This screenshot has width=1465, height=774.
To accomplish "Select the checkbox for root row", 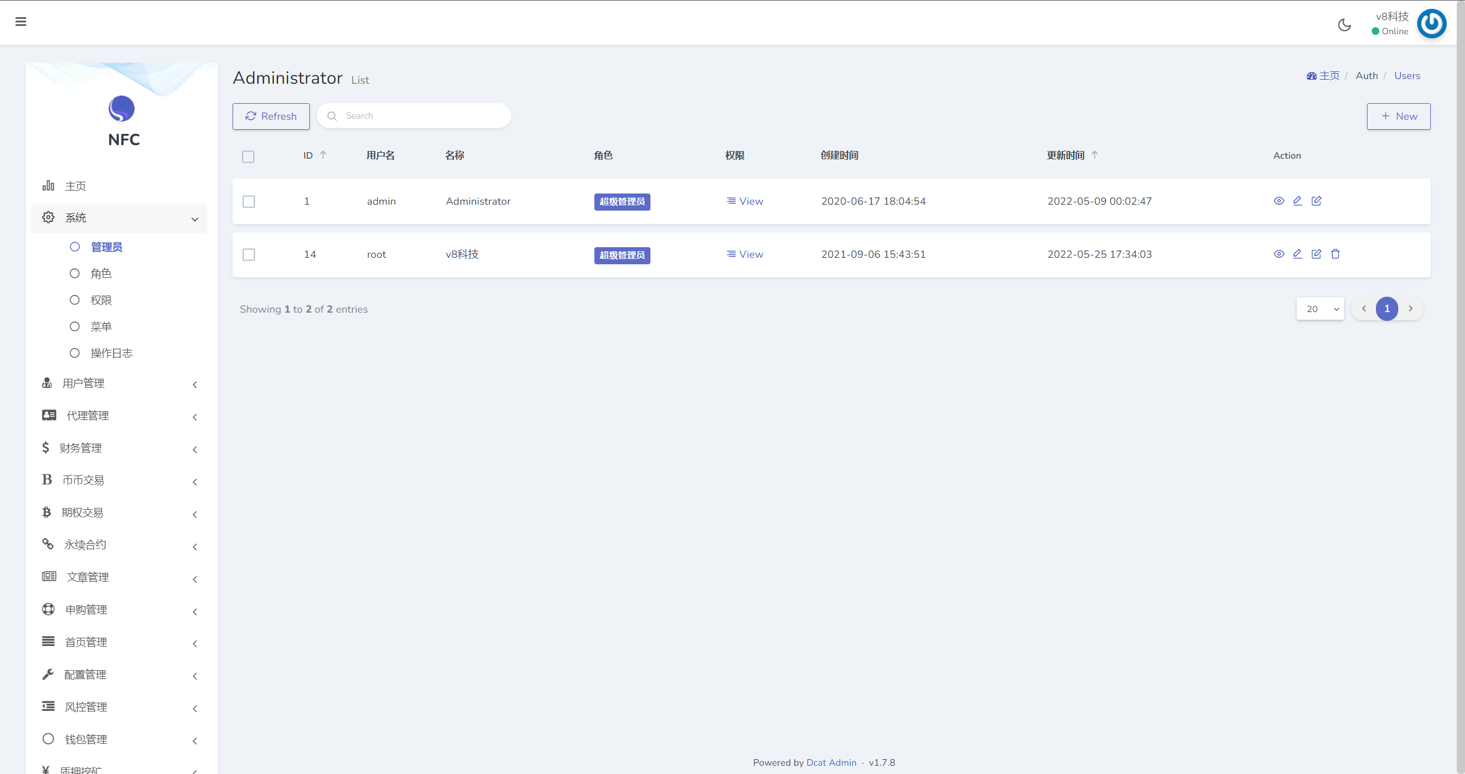I will tap(250, 254).
